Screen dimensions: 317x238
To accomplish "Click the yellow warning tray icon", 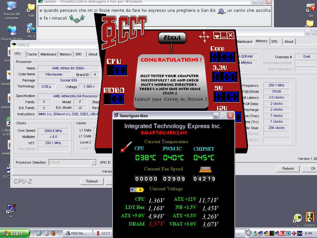I will pos(267,233).
